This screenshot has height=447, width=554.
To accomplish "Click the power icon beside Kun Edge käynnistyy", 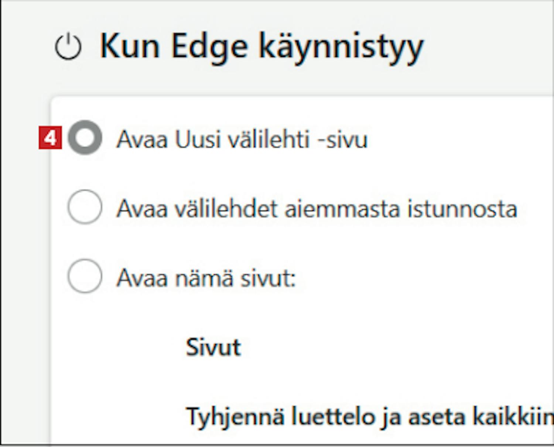I will pyautogui.click(x=68, y=47).
